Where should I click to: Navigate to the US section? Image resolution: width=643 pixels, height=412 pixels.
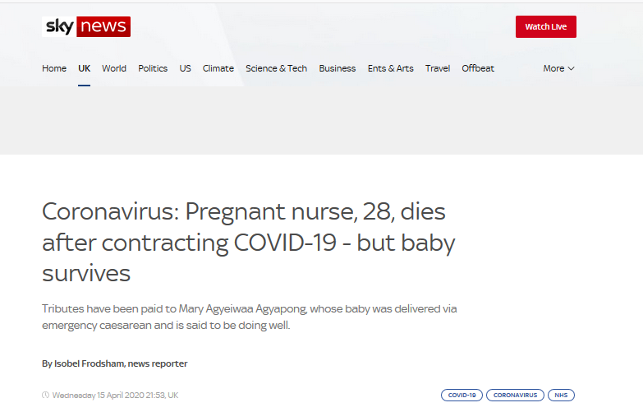(x=185, y=68)
